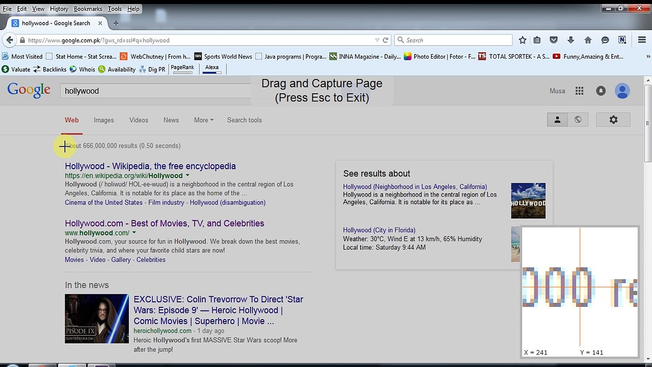Viewport: 652px width, 367px height.
Task: Open Hollywood - Wikipedia result link
Action: 150,166
